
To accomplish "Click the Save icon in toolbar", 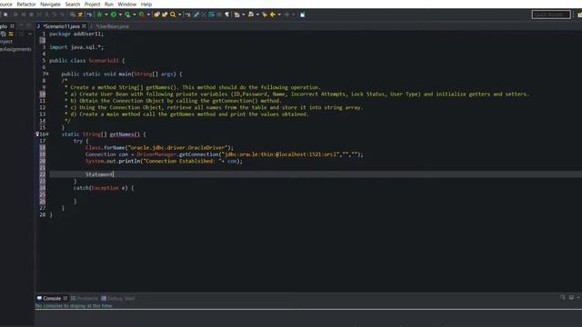I will pos(5,15).
